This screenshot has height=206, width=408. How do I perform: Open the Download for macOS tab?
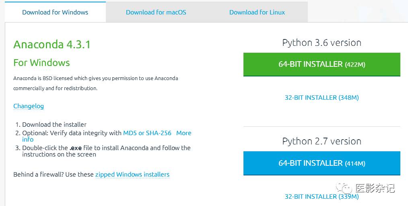[156, 12]
